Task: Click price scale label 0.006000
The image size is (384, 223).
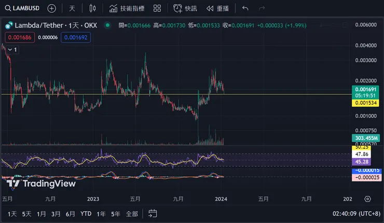Action: 366,25
